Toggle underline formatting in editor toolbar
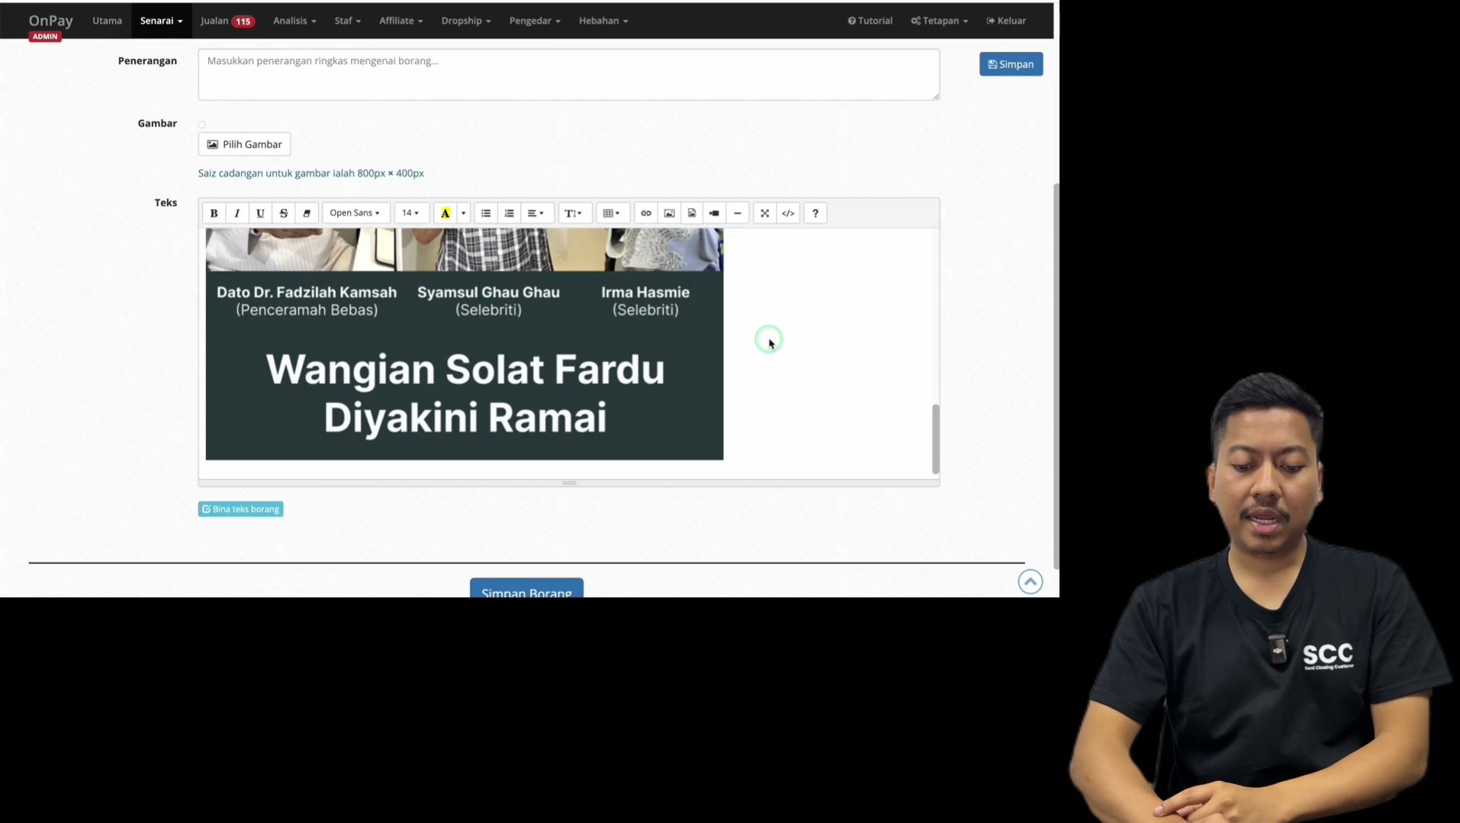This screenshot has height=823, width=1460. coord(260,213)
